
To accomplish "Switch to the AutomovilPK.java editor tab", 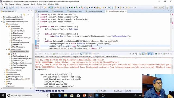I will pos(74,11).
